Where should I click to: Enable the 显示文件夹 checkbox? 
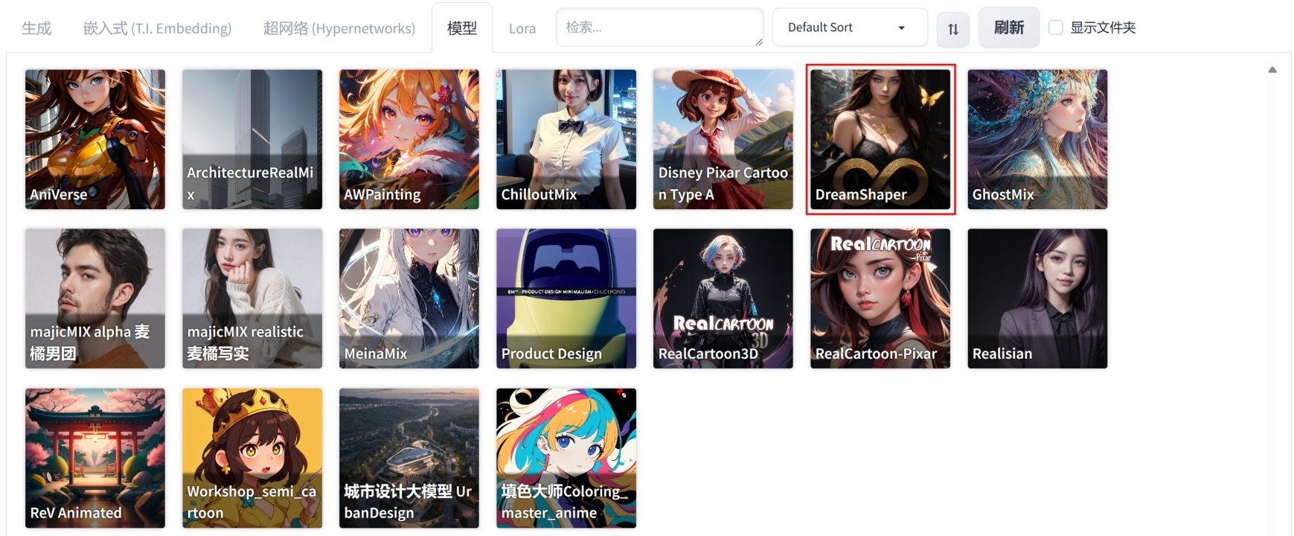coord(1055,28)
